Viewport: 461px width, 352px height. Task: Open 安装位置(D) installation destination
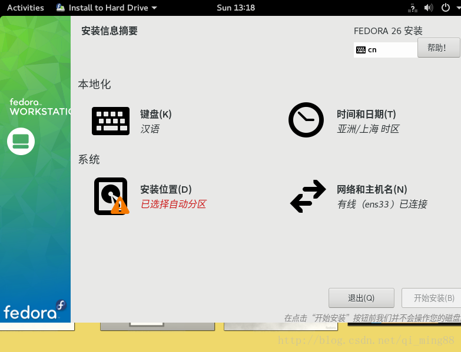[166, 189]
